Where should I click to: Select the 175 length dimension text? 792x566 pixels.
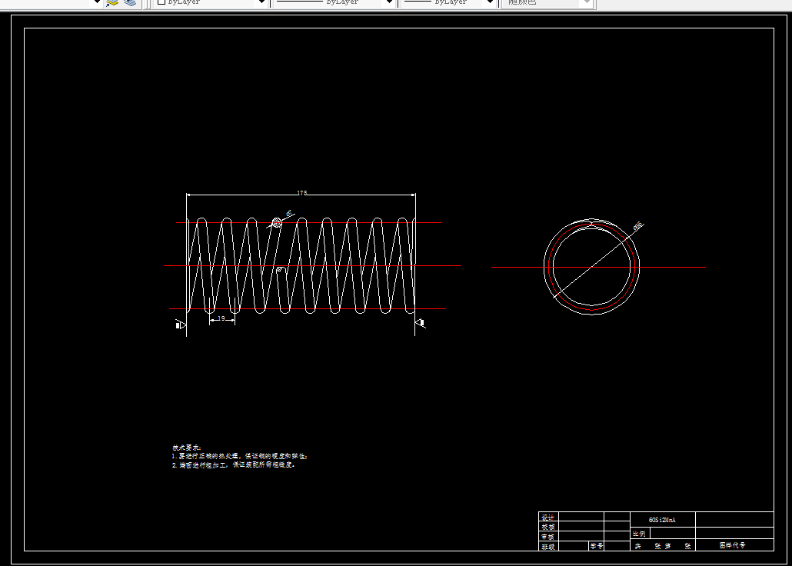(301, 192)
